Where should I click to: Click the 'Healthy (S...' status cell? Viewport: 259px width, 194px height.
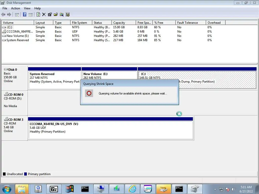[102, 40]
